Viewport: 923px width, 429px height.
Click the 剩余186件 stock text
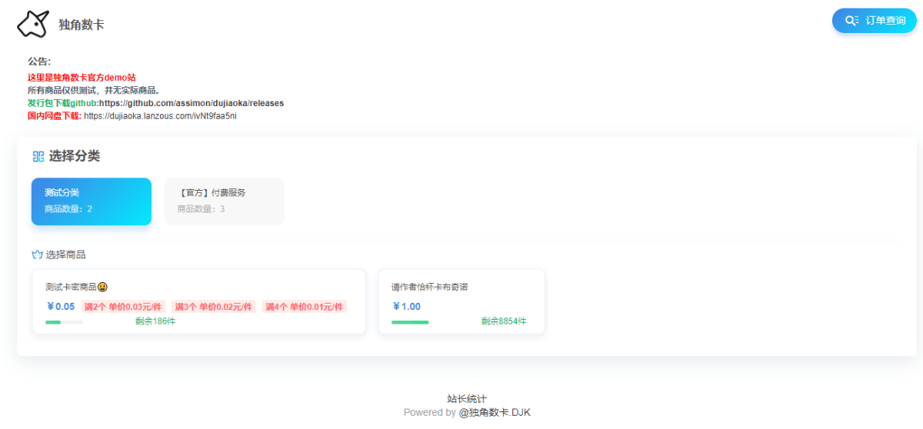(x=155, y=321)
